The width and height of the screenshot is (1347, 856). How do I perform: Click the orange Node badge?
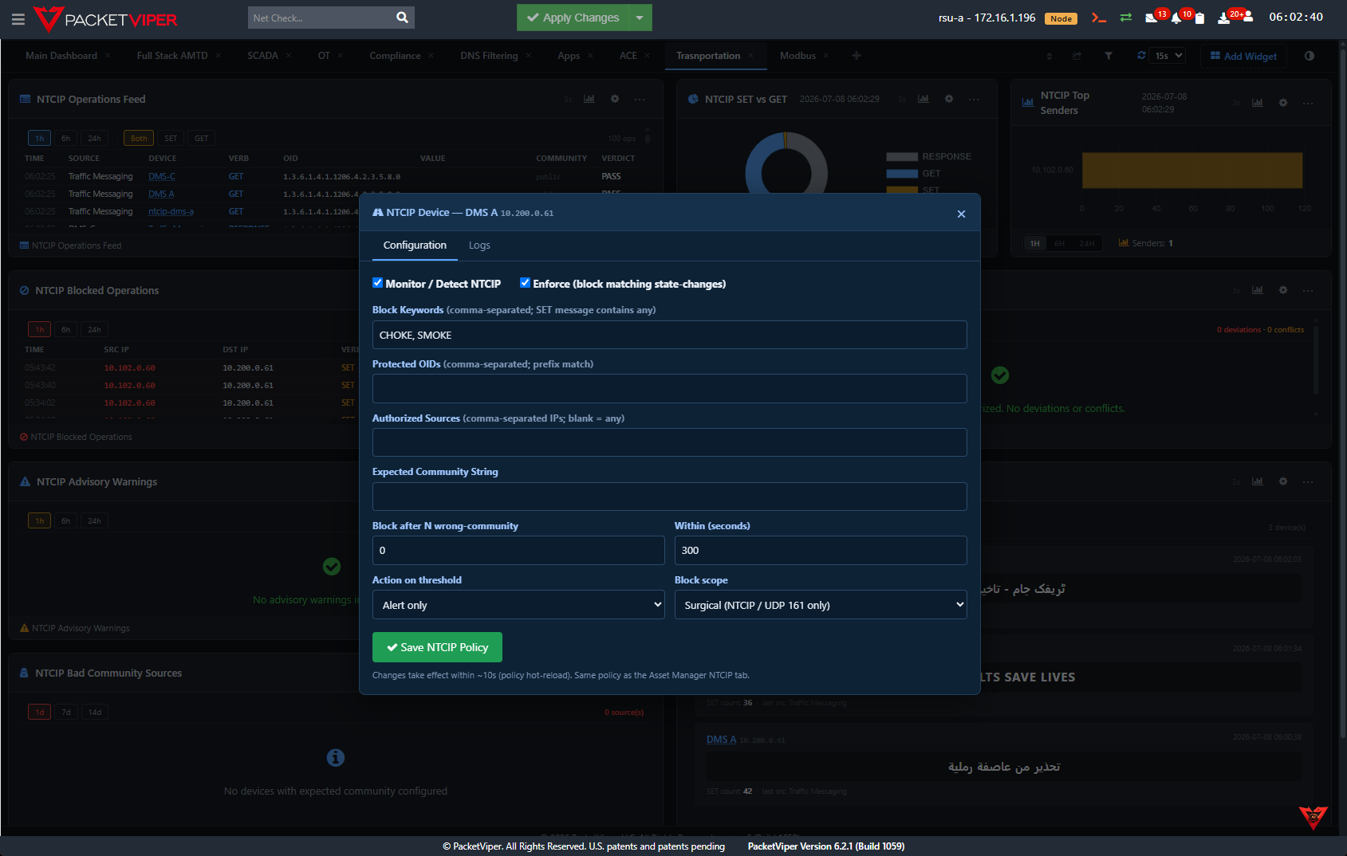tap(1061, 18)
